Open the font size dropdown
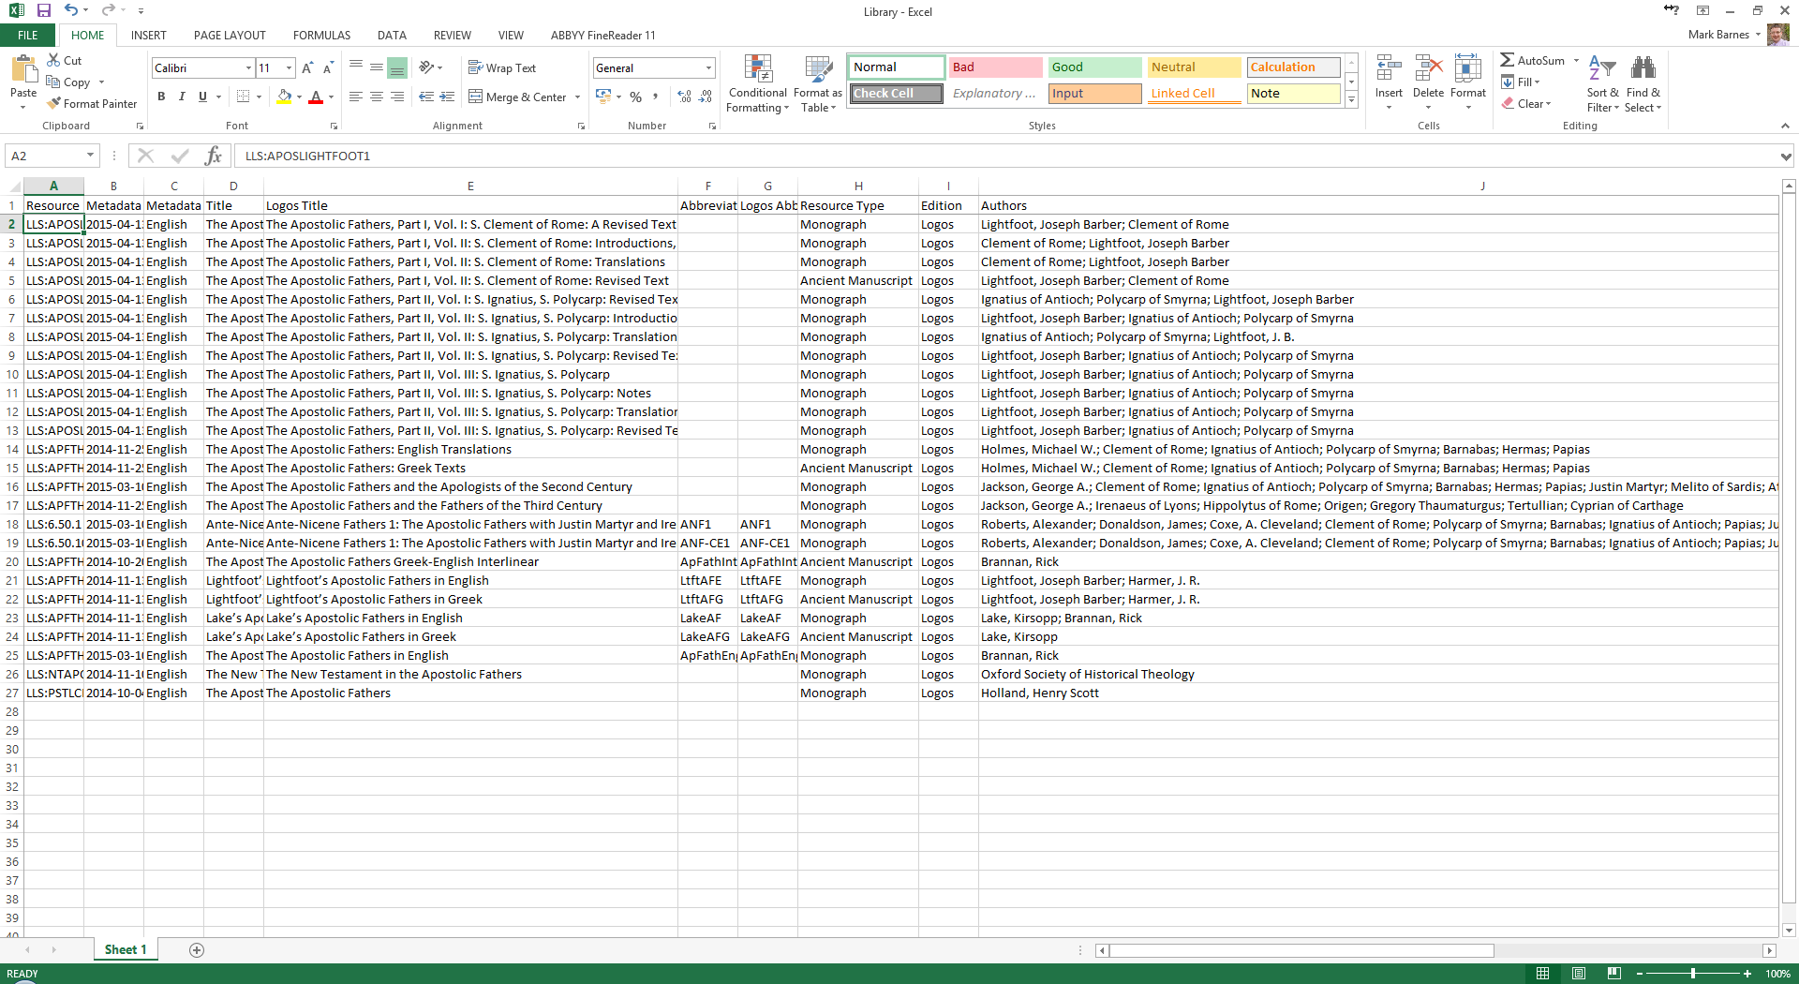This screenshot has height=984, width=1799. pyautogui.click(x=289, y=68)
